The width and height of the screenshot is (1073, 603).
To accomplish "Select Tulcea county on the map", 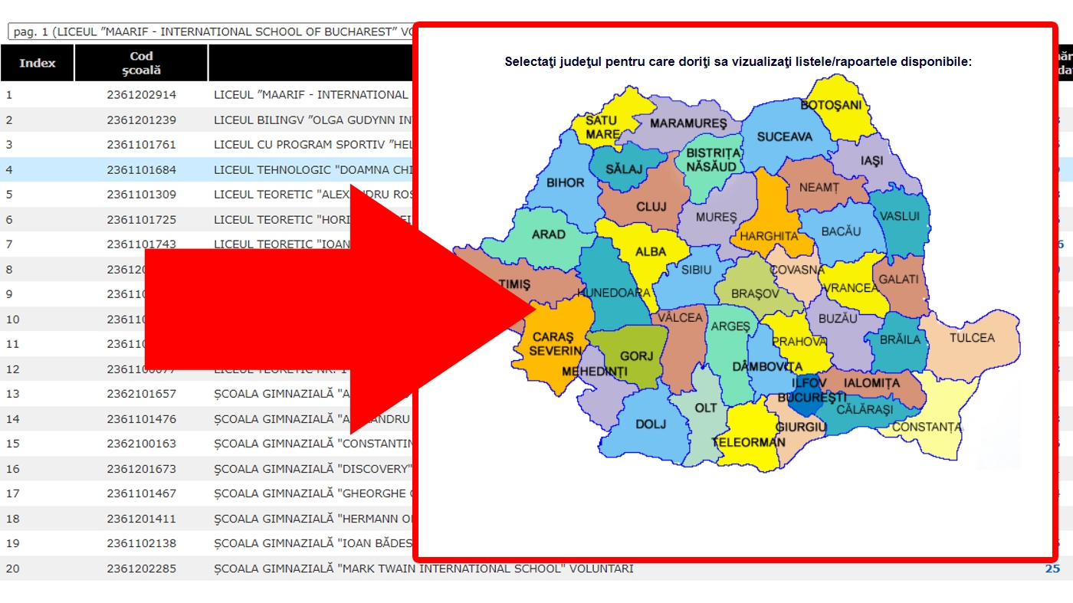I will 972,338.
